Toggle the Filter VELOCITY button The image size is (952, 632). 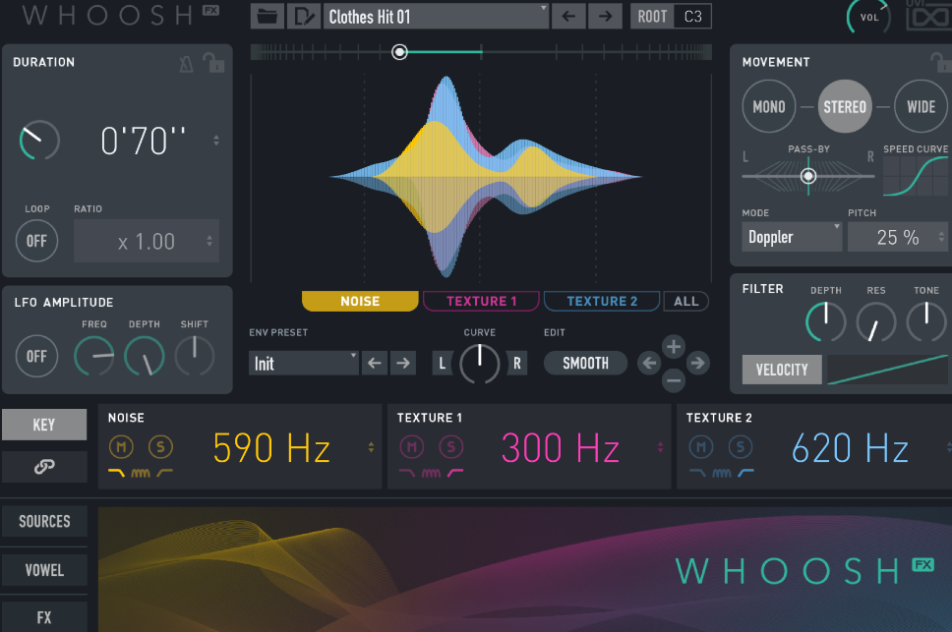coord(782,370)
